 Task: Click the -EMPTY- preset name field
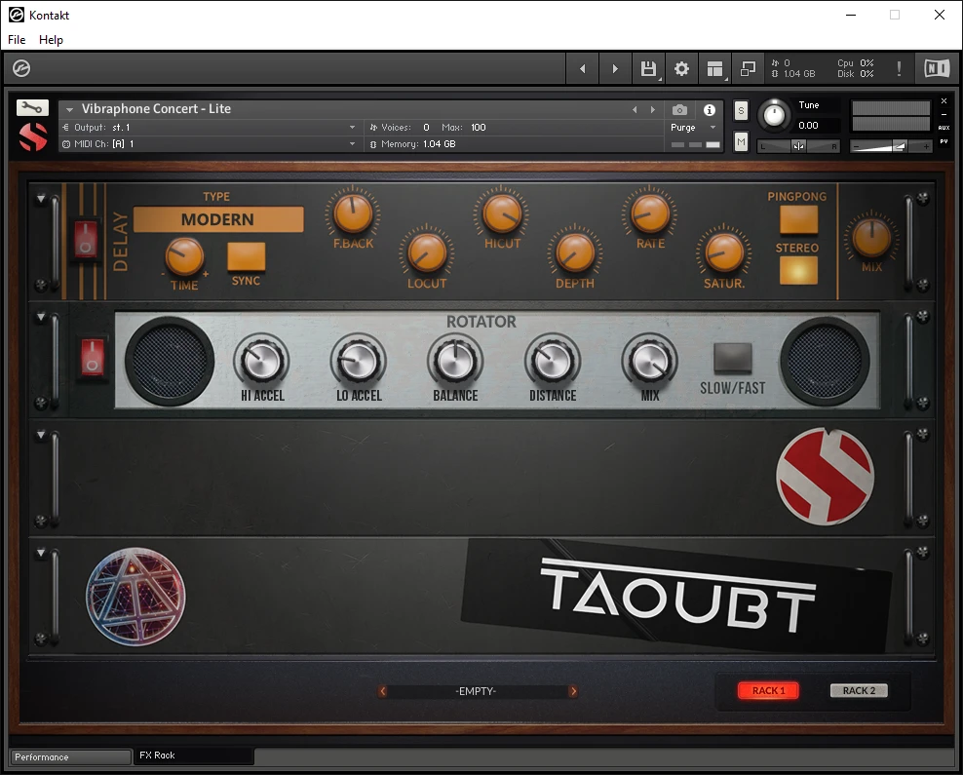pos(478,691)
